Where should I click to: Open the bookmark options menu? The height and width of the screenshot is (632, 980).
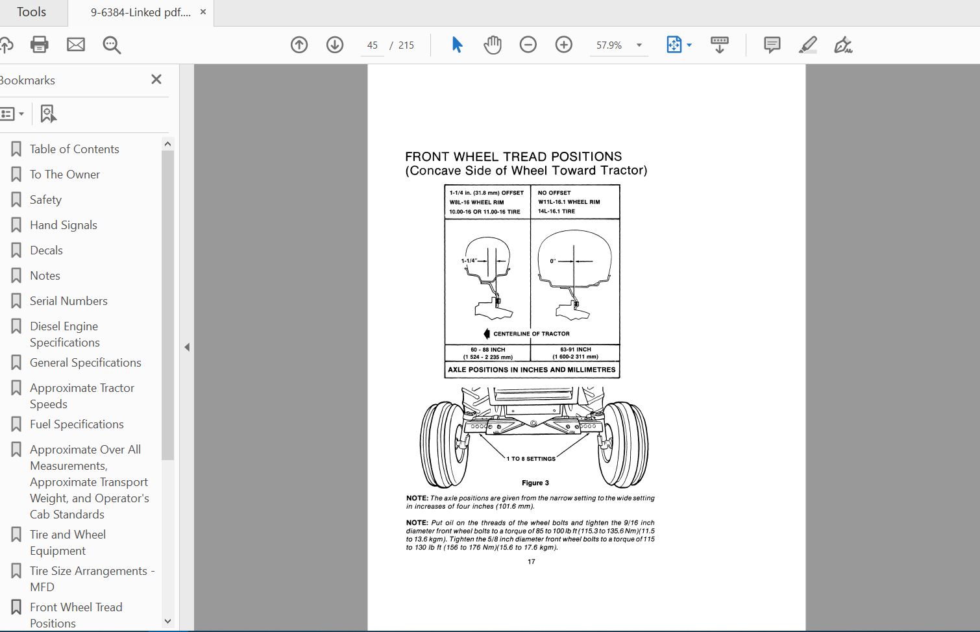pyautogui.click(x=13, y=114)
